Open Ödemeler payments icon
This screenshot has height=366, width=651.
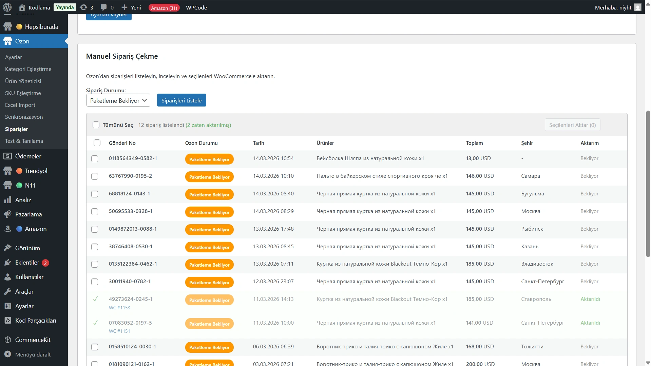[7, 156]
